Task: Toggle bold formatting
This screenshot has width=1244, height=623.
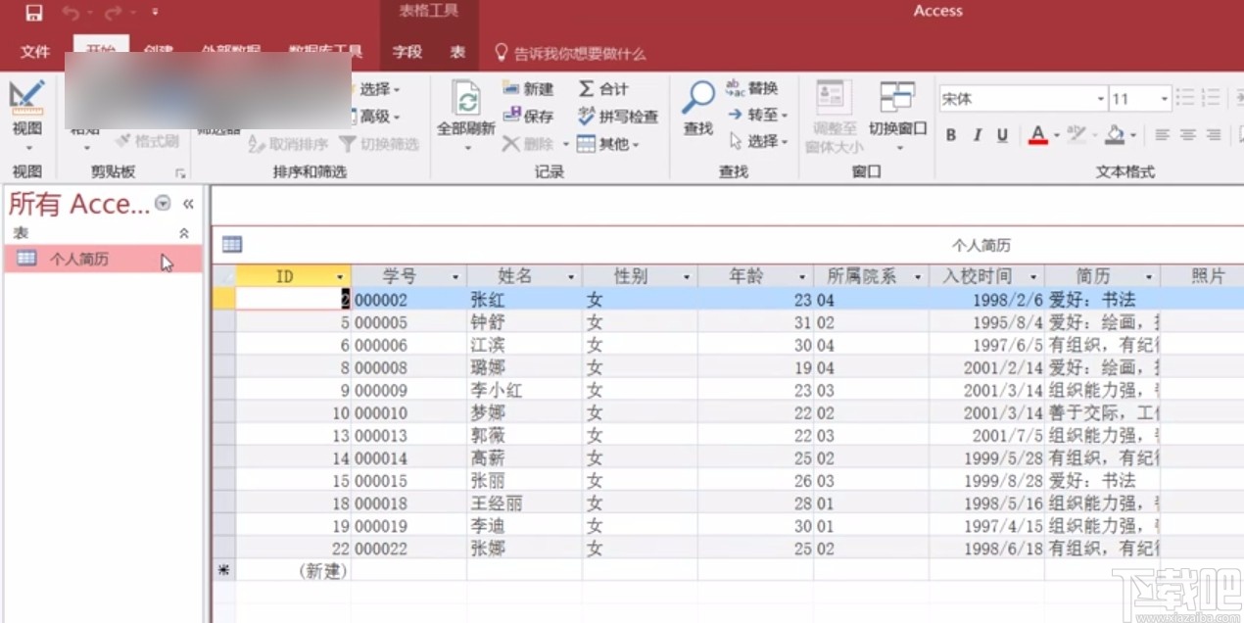Action: pos(949,135)
